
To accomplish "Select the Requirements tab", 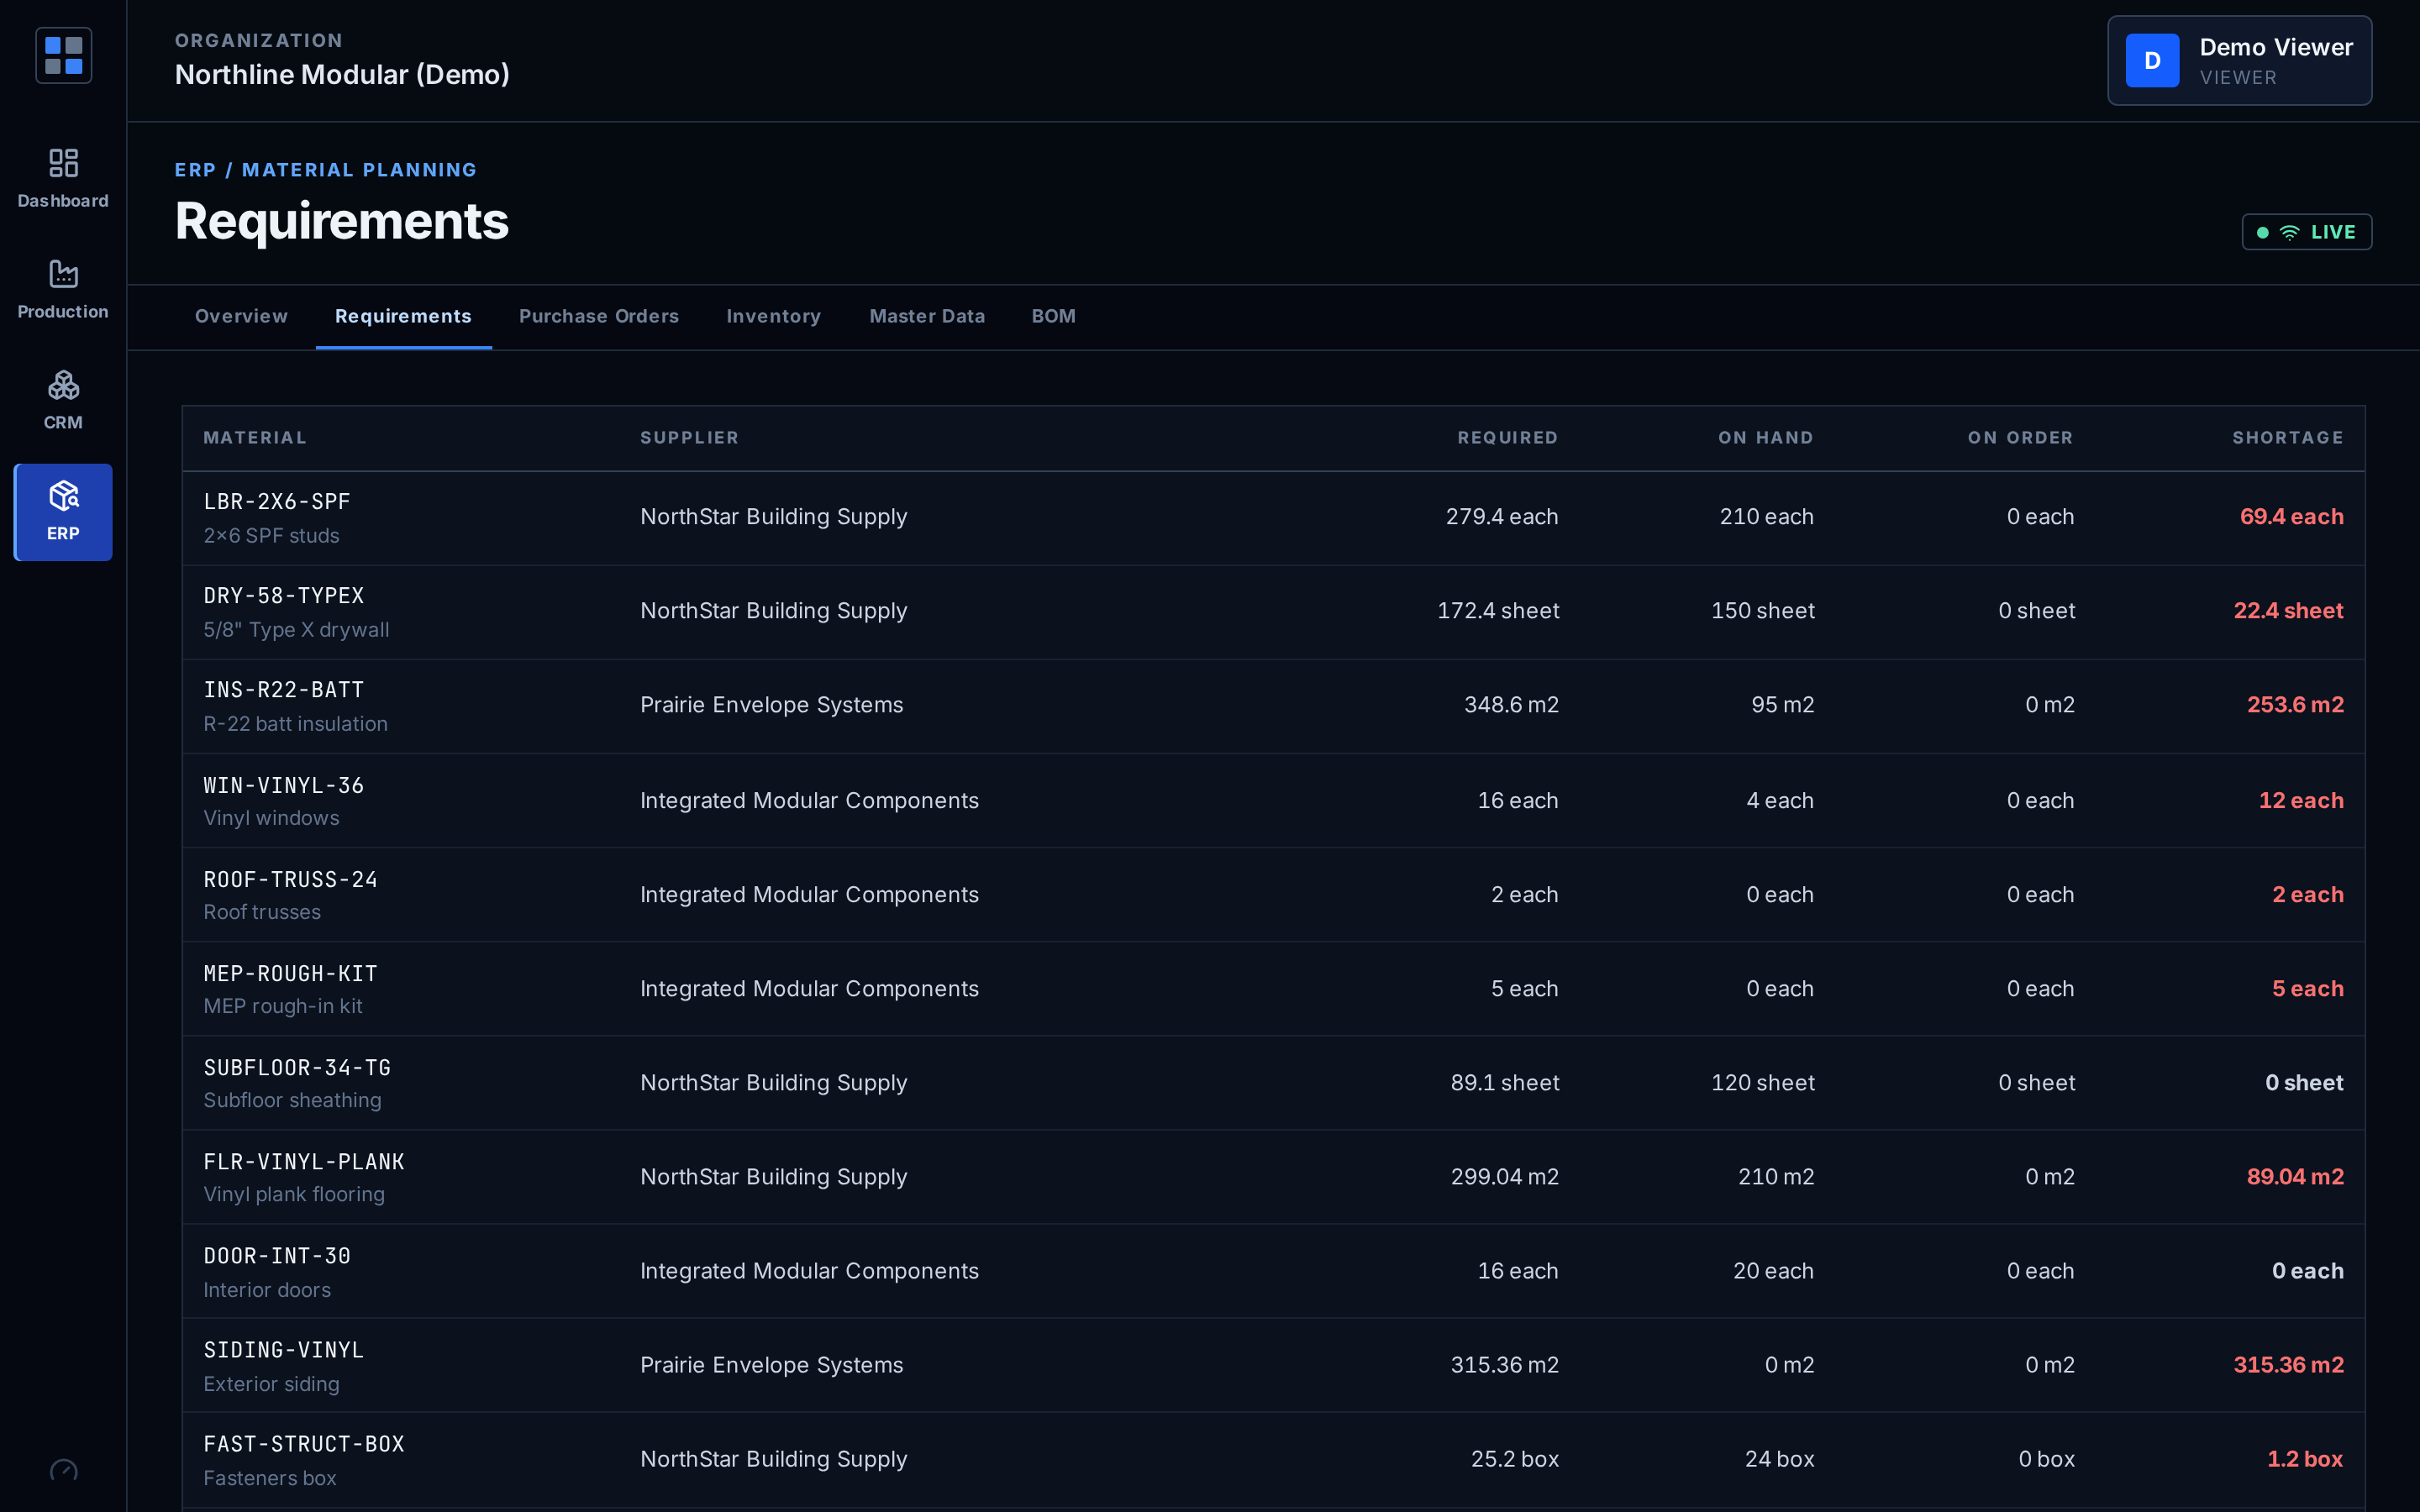I will tap(403, 316).
